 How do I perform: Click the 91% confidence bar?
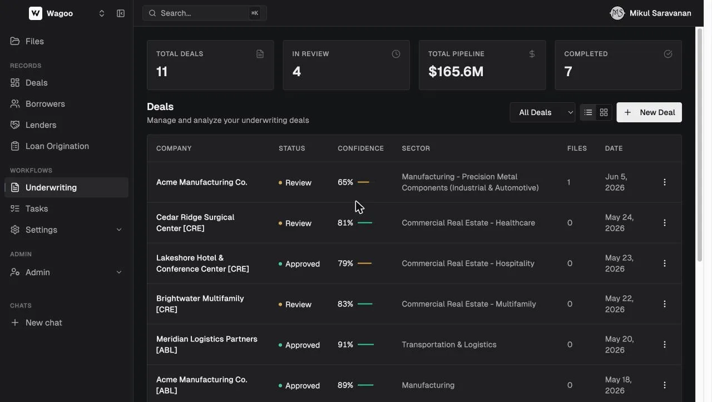click(365, 345)
